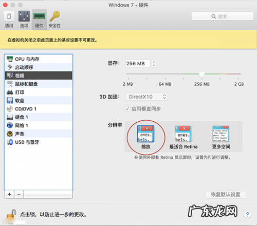Click the network globe icon
Viewport: 257px width, 226px height.
pyautogui.click(x=10, y=125)
